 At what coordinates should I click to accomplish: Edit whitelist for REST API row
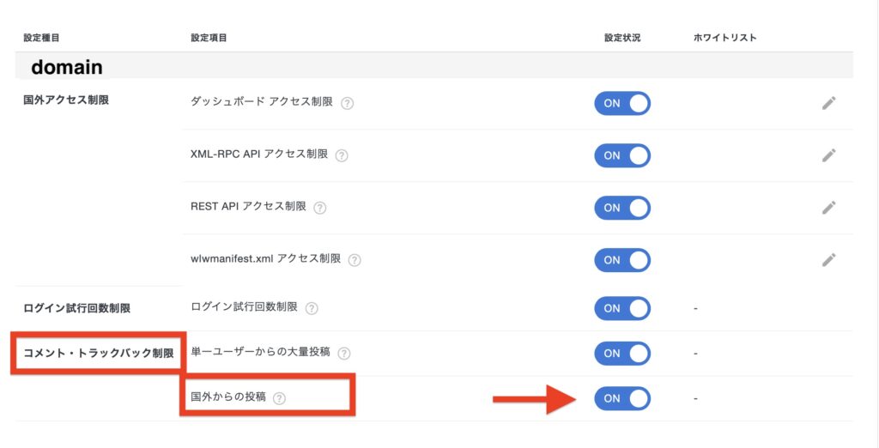[828, 208]
